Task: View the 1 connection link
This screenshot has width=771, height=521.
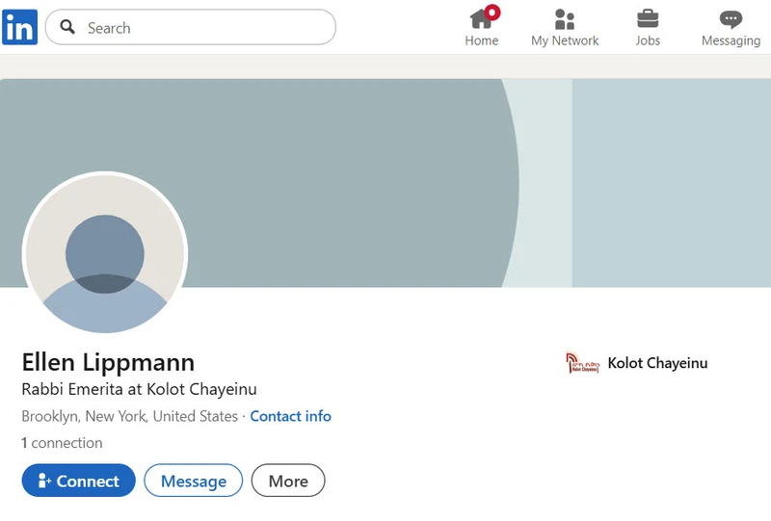Action: [62, 443]
